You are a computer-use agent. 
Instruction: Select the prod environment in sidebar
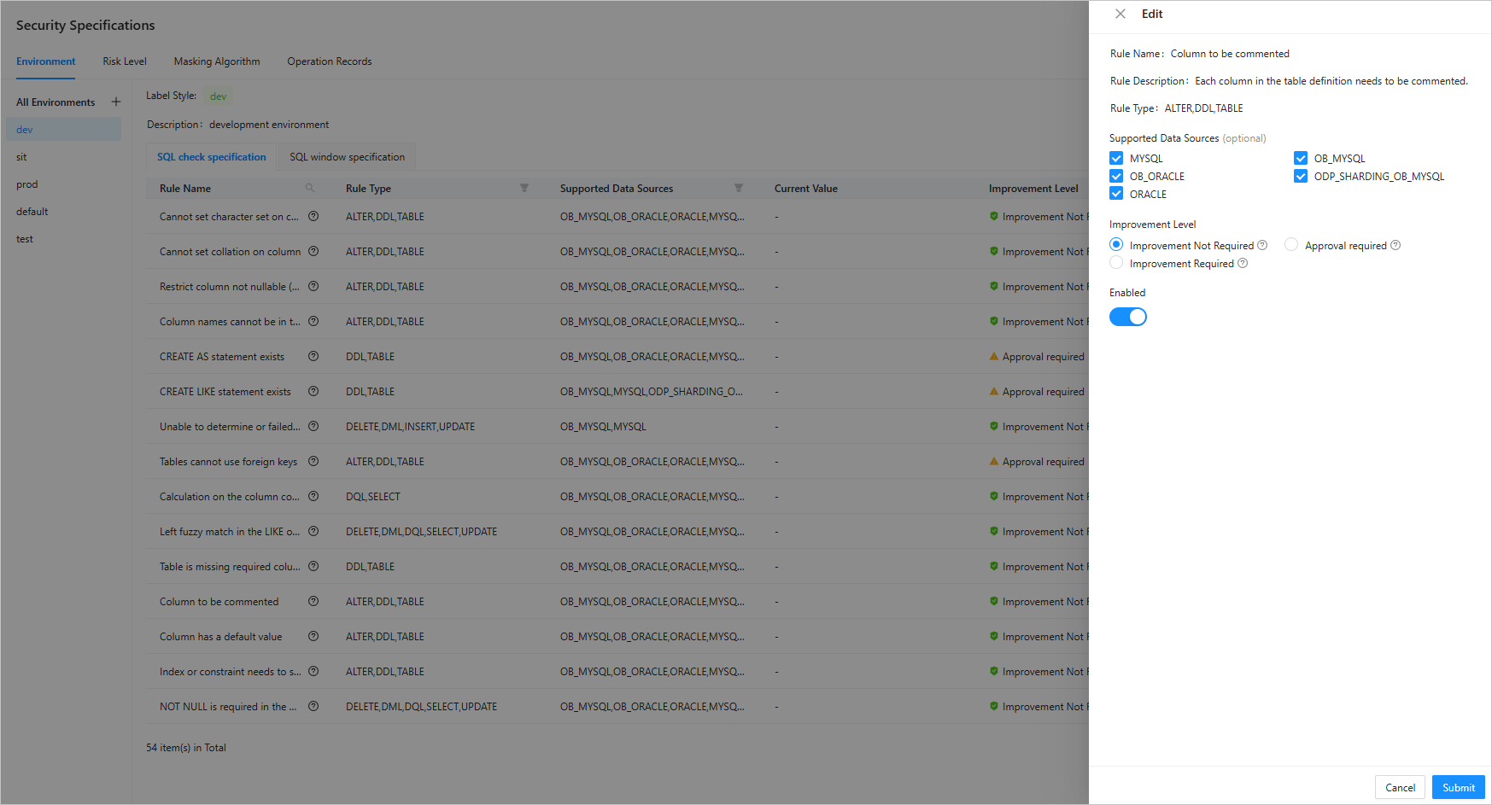pos(27,184)
